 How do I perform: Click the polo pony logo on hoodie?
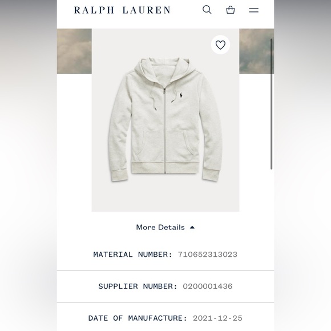(x=181, y=95)
